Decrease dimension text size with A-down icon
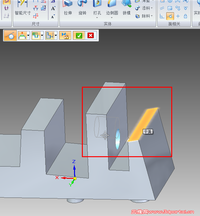Image resolution: width=200 pixels, height=216 pixels. click(x=53, y=16)
